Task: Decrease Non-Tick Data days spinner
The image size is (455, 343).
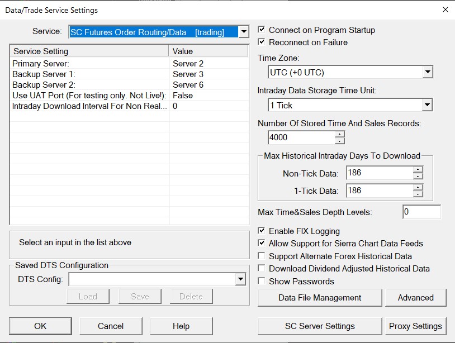Action: point(418,176)
